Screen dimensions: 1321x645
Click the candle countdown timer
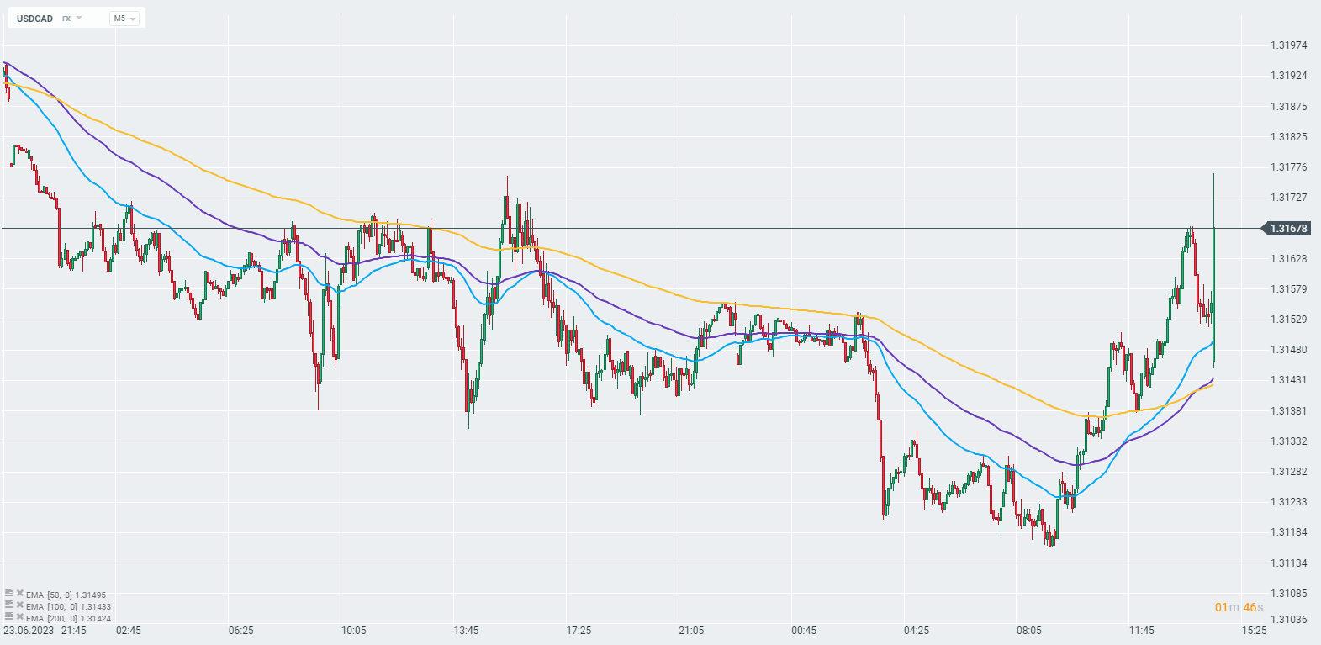[x=1239, y=607]
